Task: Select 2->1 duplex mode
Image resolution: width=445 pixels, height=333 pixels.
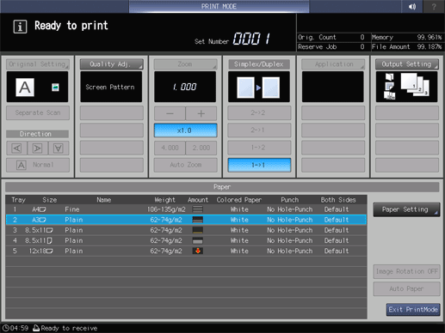Action: (x=259, y=130)
